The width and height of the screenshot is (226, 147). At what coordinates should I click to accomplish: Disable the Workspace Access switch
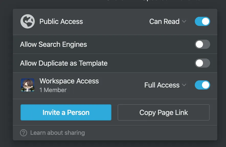click(x=202, y=85)
